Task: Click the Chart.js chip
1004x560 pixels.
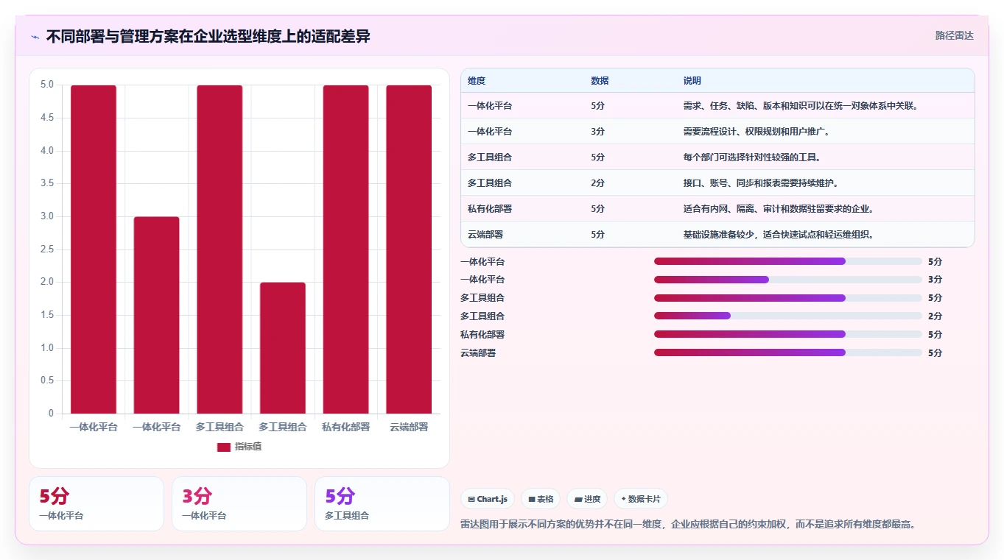Action: click(x=488, y=499)
